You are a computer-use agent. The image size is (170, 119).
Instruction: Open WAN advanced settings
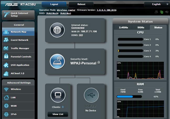(x=18, y=106)
